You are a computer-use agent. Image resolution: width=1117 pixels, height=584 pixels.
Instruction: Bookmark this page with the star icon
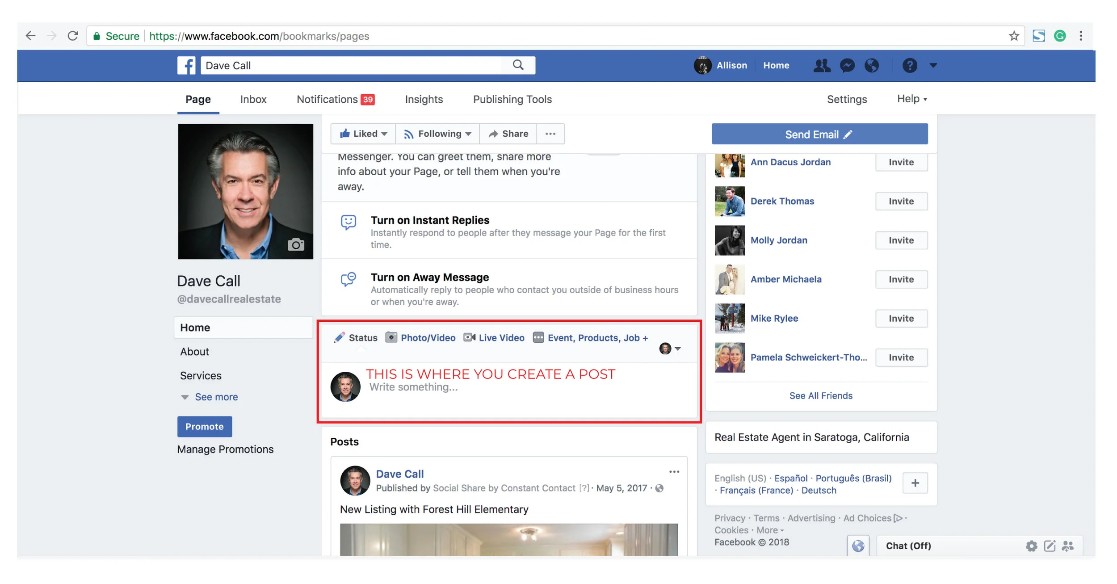point(1014,36)
